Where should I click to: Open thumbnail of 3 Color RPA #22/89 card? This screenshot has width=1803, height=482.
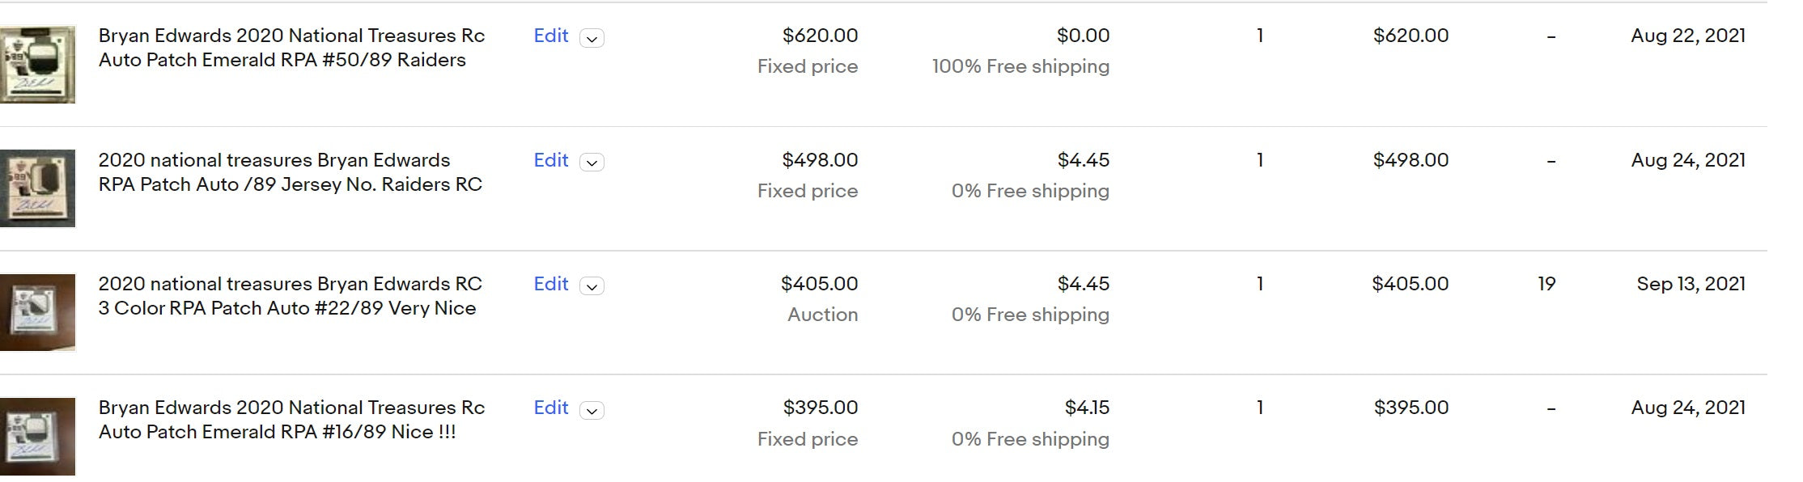pyautogui.click(x=37, y=312)
